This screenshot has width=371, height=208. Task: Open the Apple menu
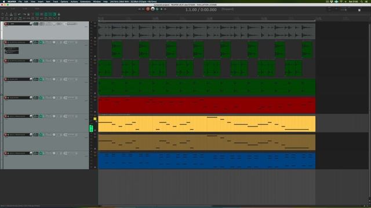point(4,1)
